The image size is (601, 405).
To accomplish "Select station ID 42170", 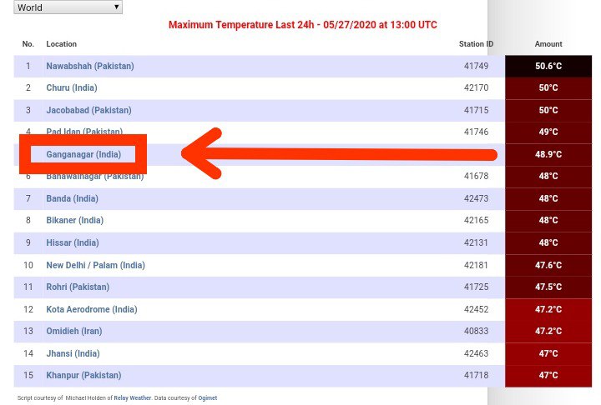I will coord(476,87).
